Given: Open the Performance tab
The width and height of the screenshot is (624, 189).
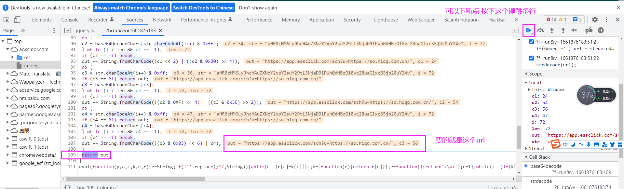Looking at the screenshot, I should (259, 20).
